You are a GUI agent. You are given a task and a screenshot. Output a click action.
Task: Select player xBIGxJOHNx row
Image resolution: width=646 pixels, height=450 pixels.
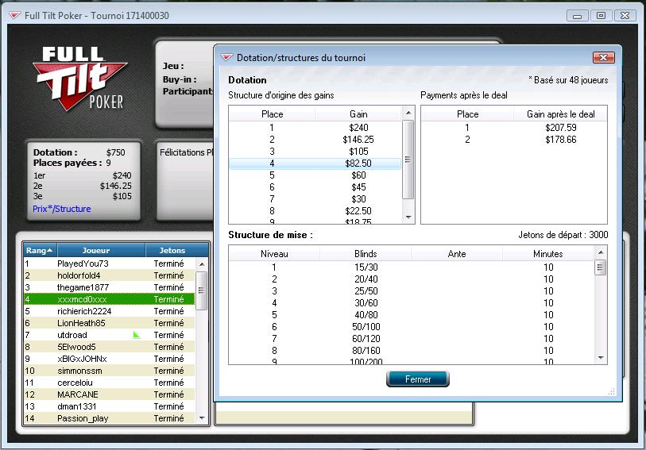coord(109,359)
